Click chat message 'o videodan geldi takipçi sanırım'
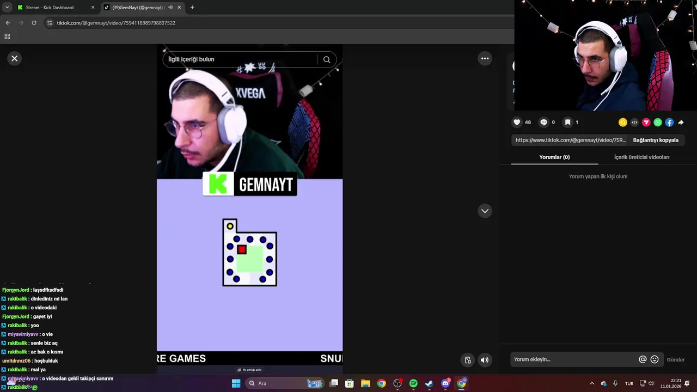This screenshot has height=392, width=697. [77, 378]
